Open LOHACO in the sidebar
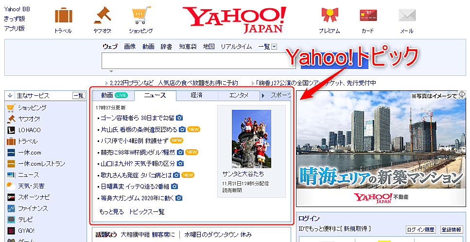This screenshot has height=242, width=470. click(29, 130)
